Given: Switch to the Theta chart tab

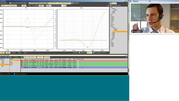Looking at the screenshot, I should click(x=25, y=53).
